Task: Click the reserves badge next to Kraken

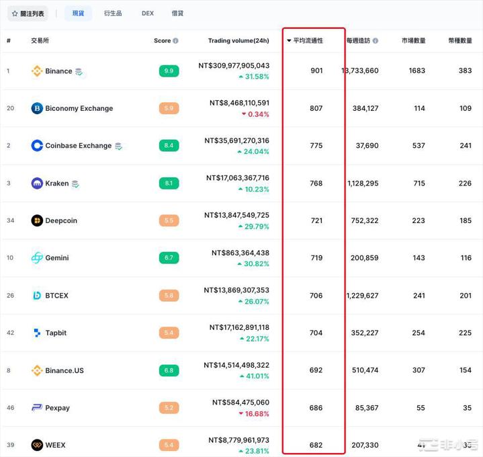Action: [x=75, y=184]
